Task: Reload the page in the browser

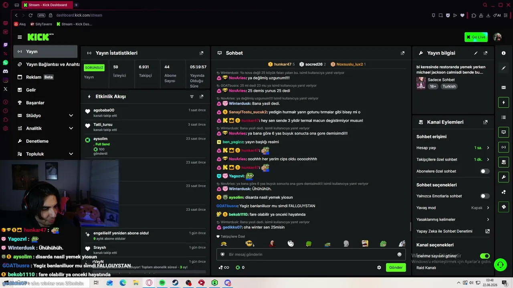Action: [x=30, y=15]
